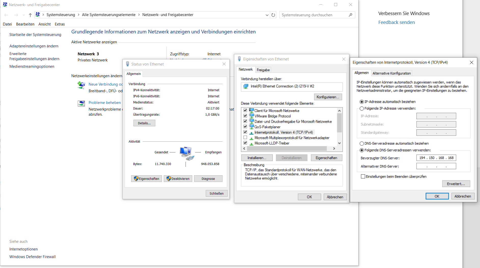Click the horizontal scrollbar thumb of component list
The width and height of the screenshot is (480, 268).
point(287,149)
